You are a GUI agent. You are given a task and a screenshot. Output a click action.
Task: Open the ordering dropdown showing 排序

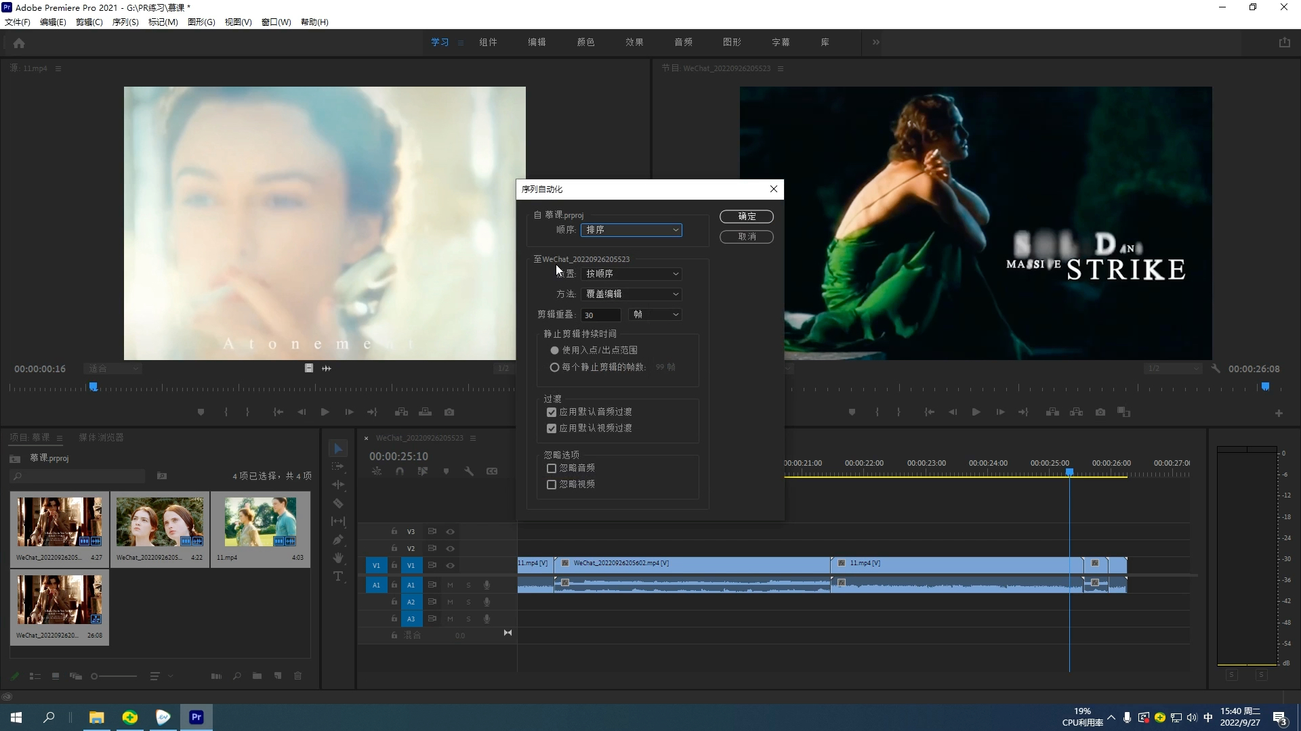pos(631,230)
